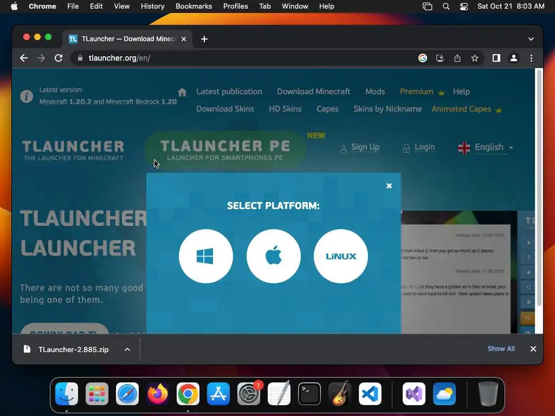
Task: Click the home icon on site navigation
Action: coord(182,92)
